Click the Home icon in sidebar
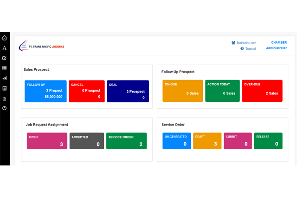Image resolution: width=297 pixels, height=198 pixels. coord(5,38)
